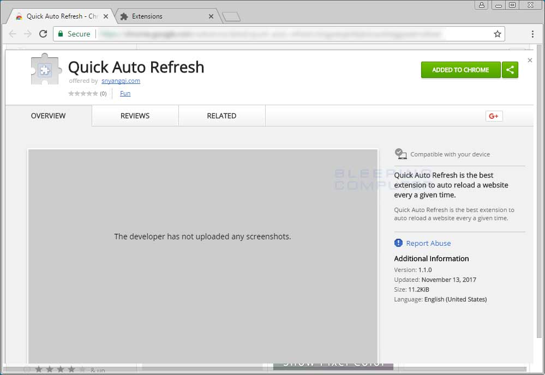Click Size: 11.2KiB text
This screenshot has width=545, height=375.
click(x=411, y=289)
